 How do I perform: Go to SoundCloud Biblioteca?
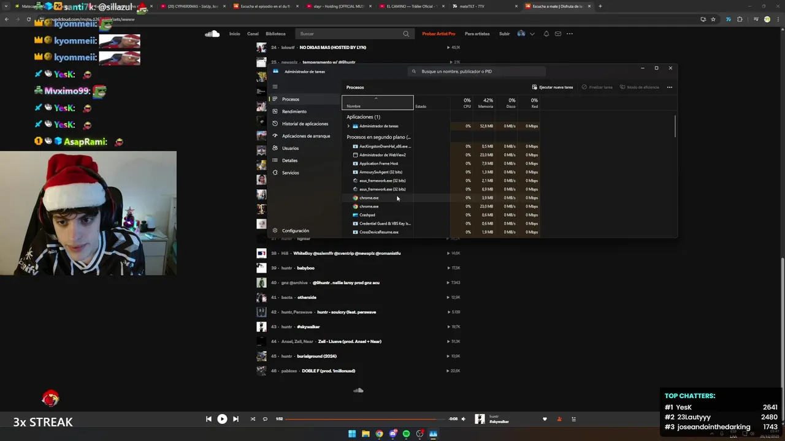pos(275,34)
